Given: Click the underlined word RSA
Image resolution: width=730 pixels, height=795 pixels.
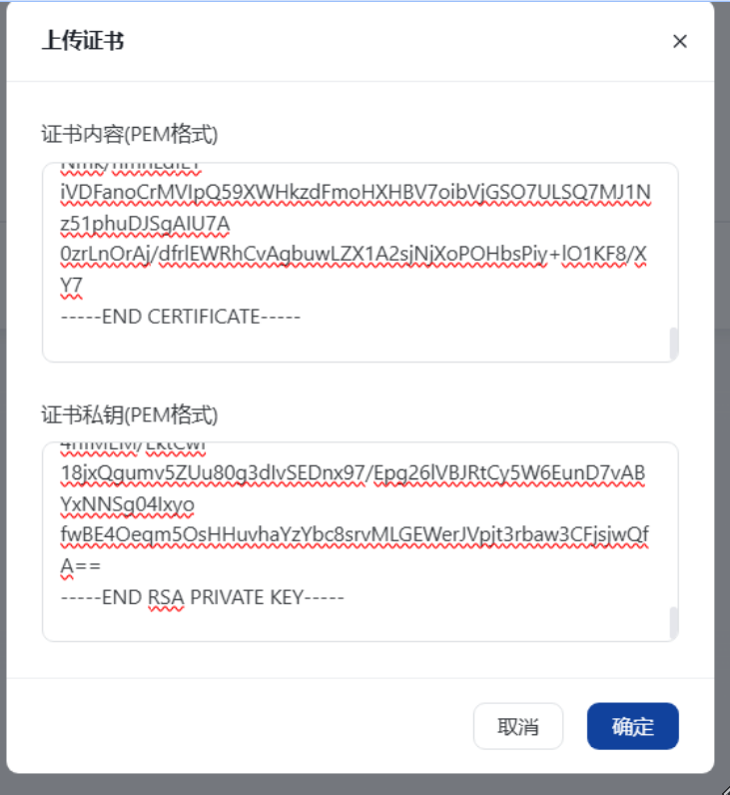Looking at the screenshot, I should (x=167, y=597).
